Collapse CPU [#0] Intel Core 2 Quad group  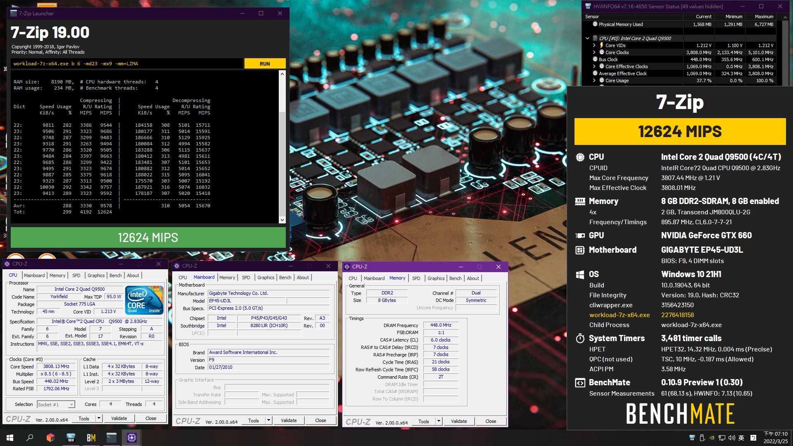pyautogui.click(x=588, y=38)
